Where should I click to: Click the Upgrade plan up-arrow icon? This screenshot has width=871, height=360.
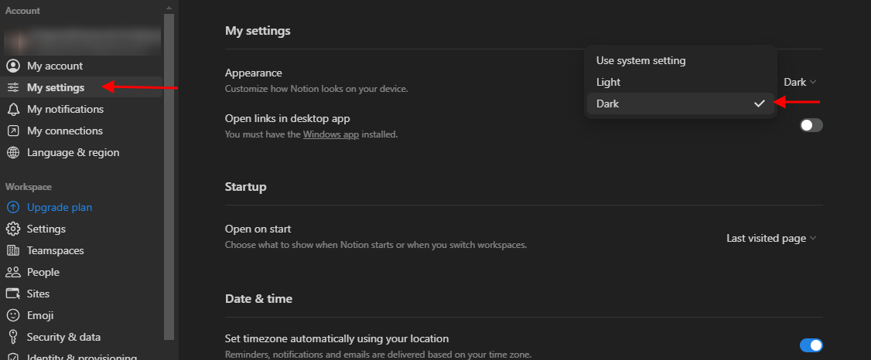(13, 208)
